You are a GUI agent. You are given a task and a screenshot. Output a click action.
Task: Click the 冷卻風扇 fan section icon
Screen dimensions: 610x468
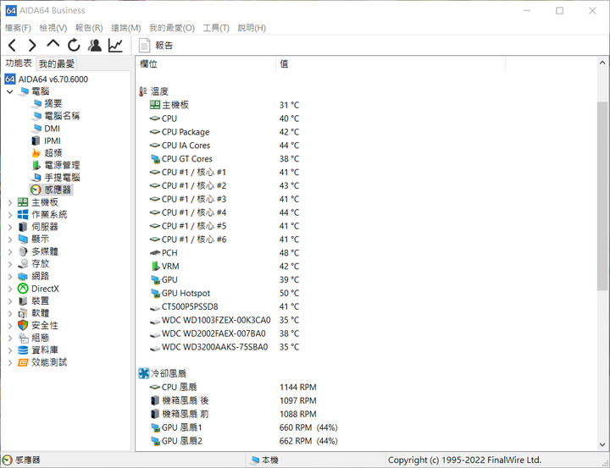coord(143,373)
